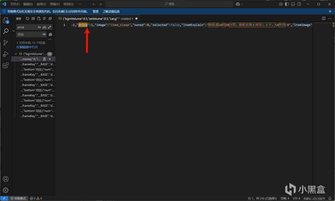Open the Accounts menu icon
Image resolution: width=335 pixels, height=201 pixels.
5,179
